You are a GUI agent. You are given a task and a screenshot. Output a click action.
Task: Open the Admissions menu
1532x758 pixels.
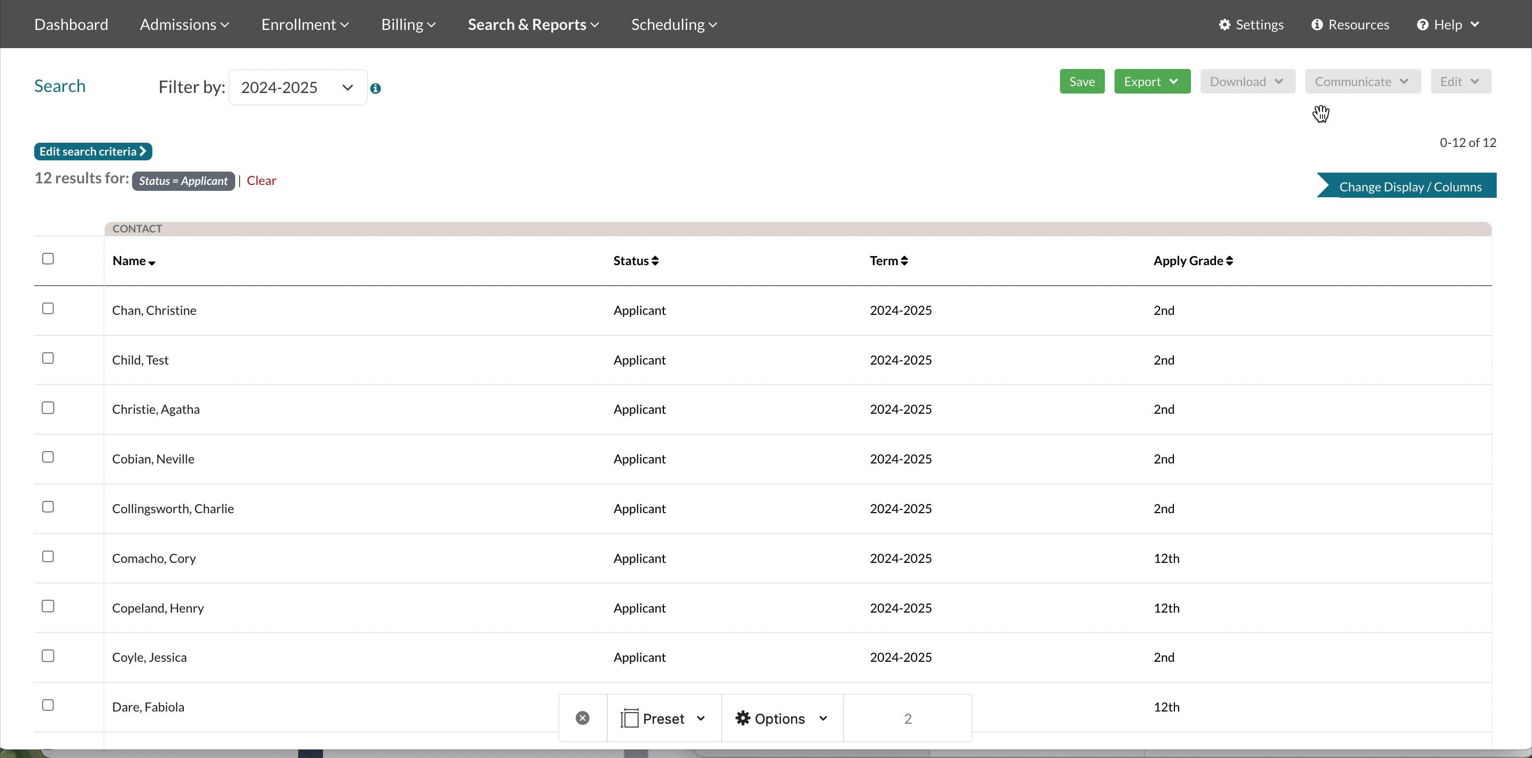[184, 25]
